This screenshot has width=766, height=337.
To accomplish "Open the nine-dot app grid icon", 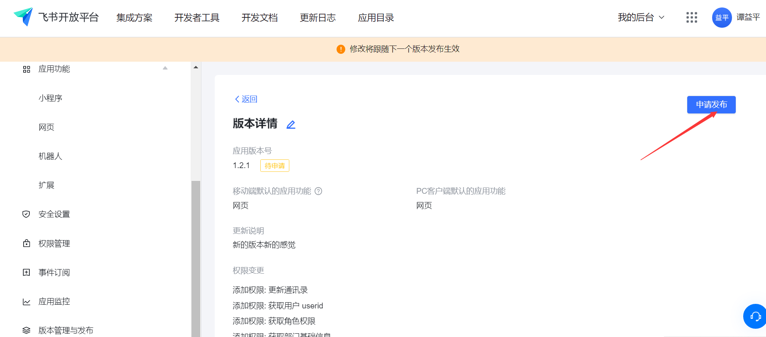I will [691, 17].
